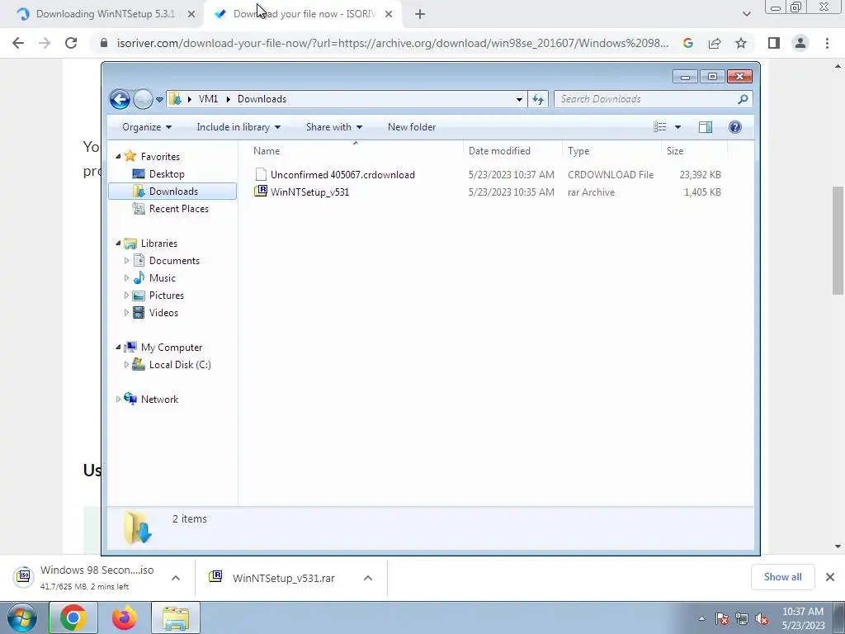Select Local Disk (C:) in navigation pane

coord(179,365)
